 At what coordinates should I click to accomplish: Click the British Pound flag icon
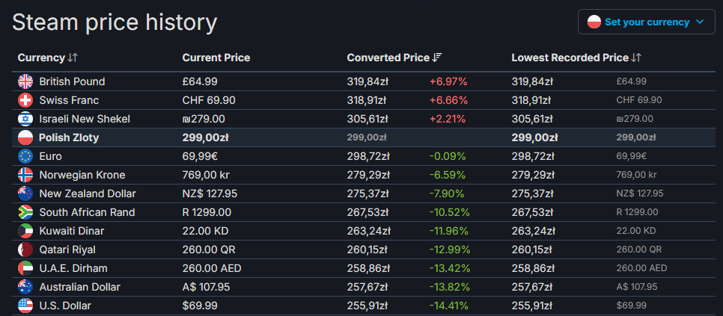pos(25,81)
